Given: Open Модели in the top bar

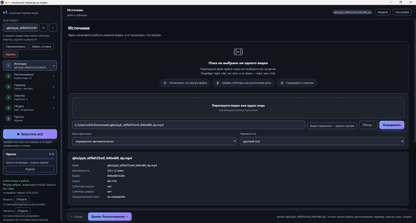Looking at the screenshot, I should click(383, 12).
